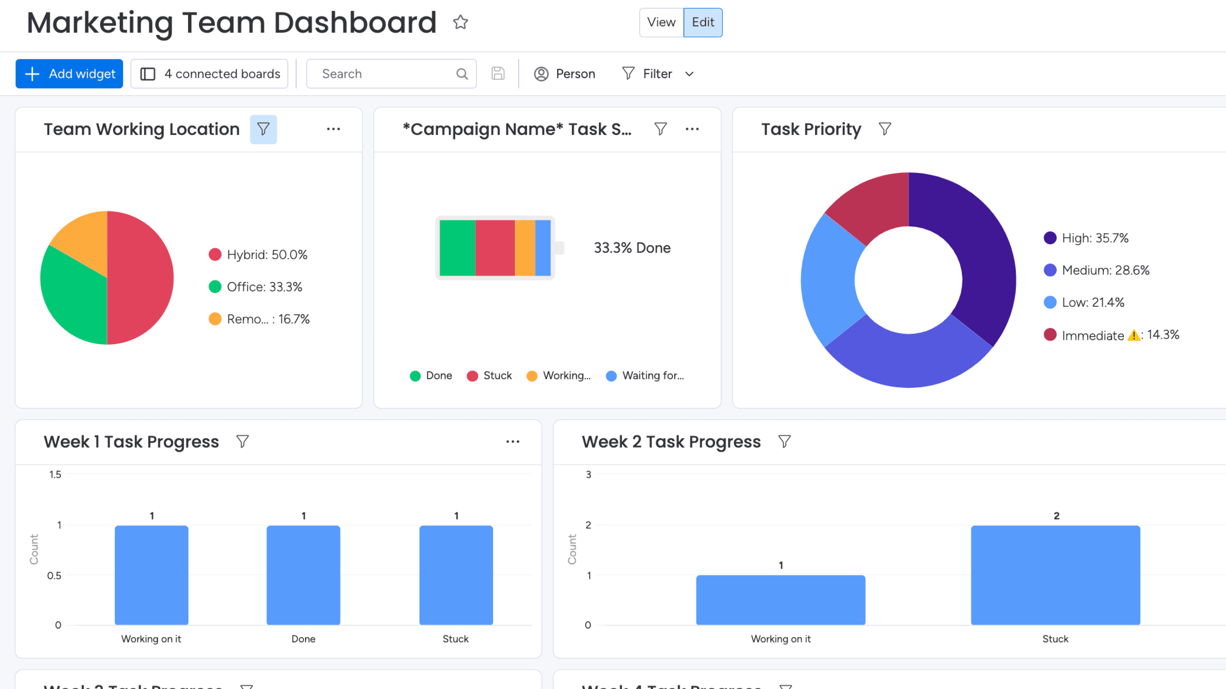Viewport: 1226px width, 689px height.
Task: Toggle the Hybrid legend item in pie chart
Action: pos(259,255)
